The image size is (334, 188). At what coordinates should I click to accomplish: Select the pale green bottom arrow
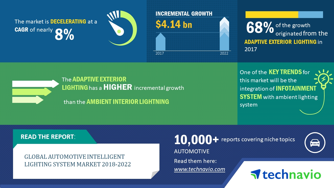tap(28, 100)
